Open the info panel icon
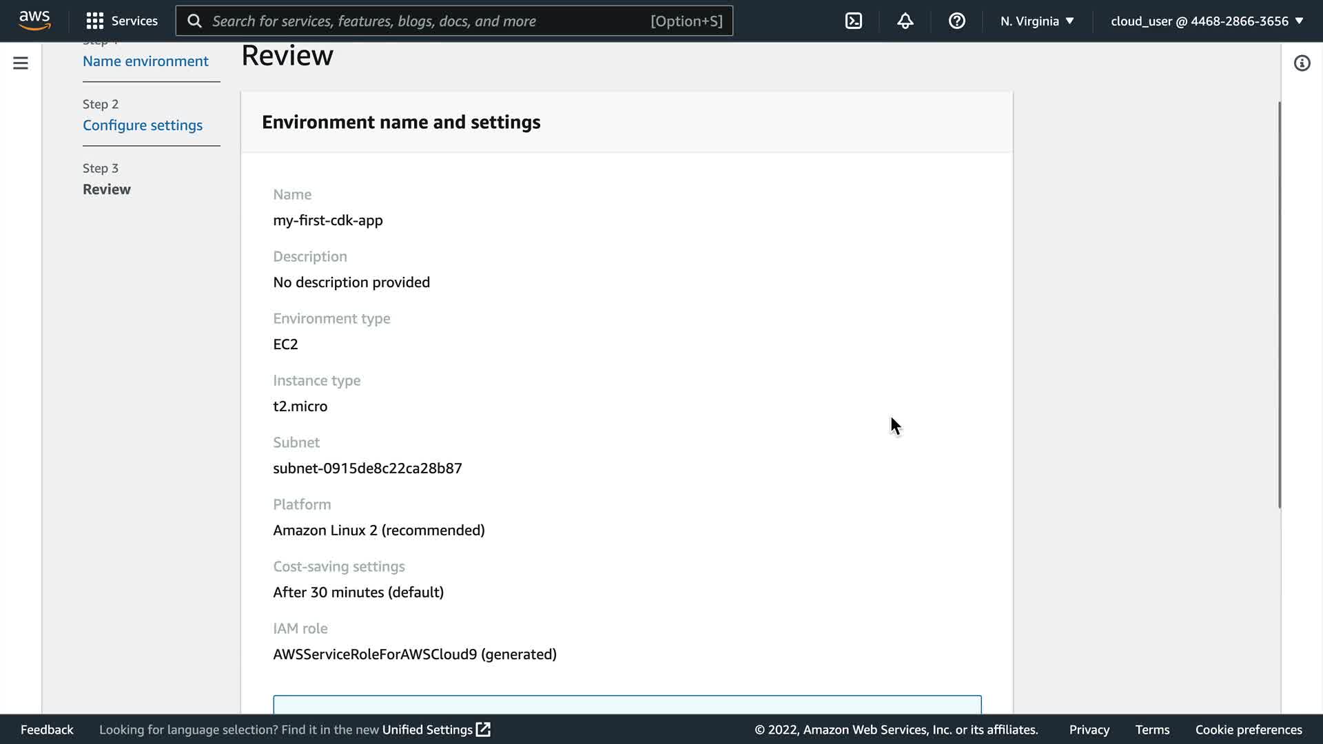The height and width of the screenshot is (744, 1323). pyautogui.click(x=1301, y=63)
